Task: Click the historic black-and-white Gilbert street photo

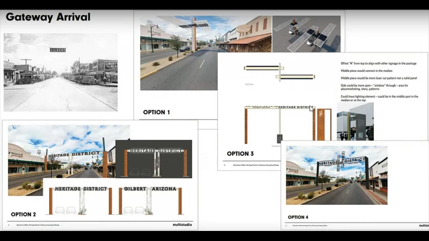Action: point(60,72)
